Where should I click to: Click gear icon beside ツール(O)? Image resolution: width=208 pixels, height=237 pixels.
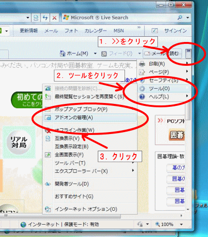(x=142, y=89)
